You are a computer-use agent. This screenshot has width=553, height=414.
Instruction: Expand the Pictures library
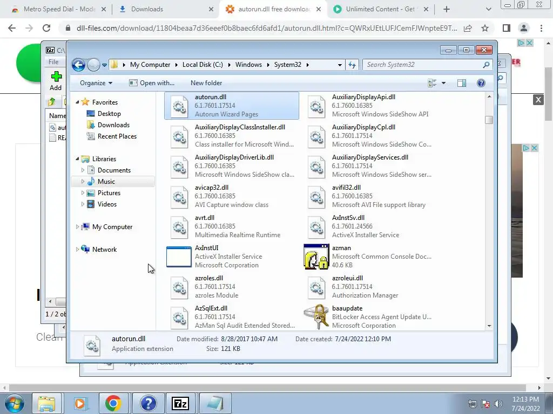point(83,193)
